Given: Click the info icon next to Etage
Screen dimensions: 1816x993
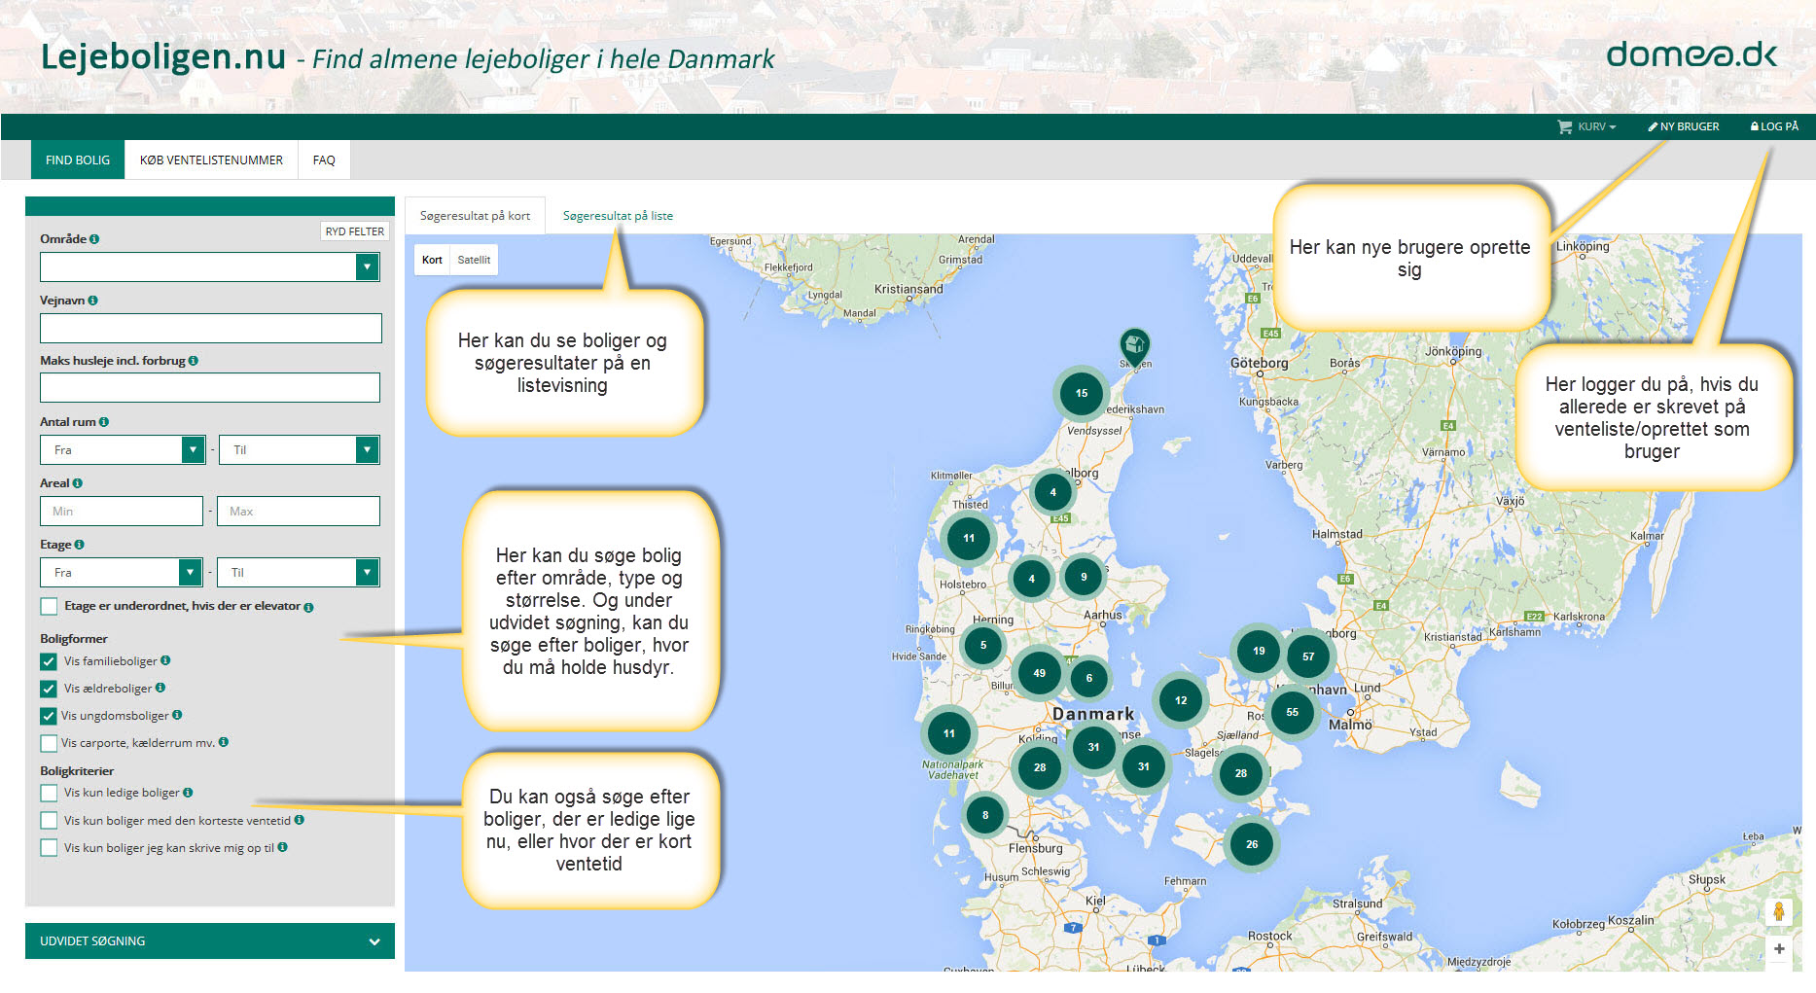Looking at the screenshot, I should pos(80,545).
